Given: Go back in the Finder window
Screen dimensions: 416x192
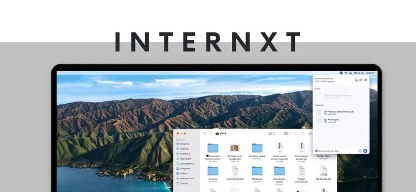Looking at the screenshot, I should point(204,133).
